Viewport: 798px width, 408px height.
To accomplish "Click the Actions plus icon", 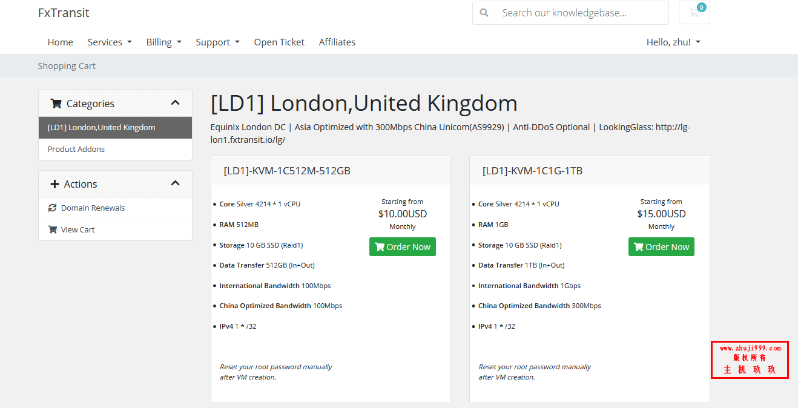I will tap(55, 184).
